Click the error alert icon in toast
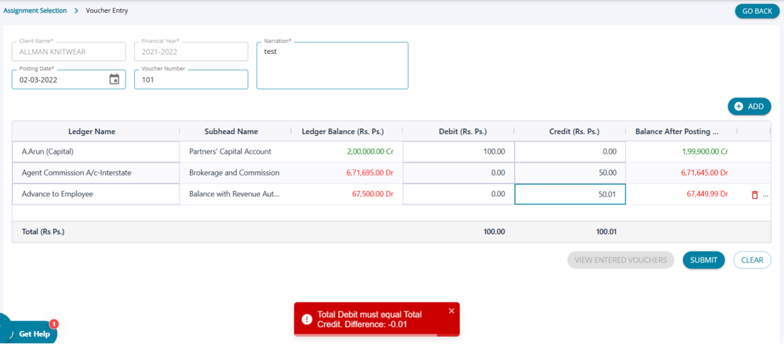 point(307,319)
